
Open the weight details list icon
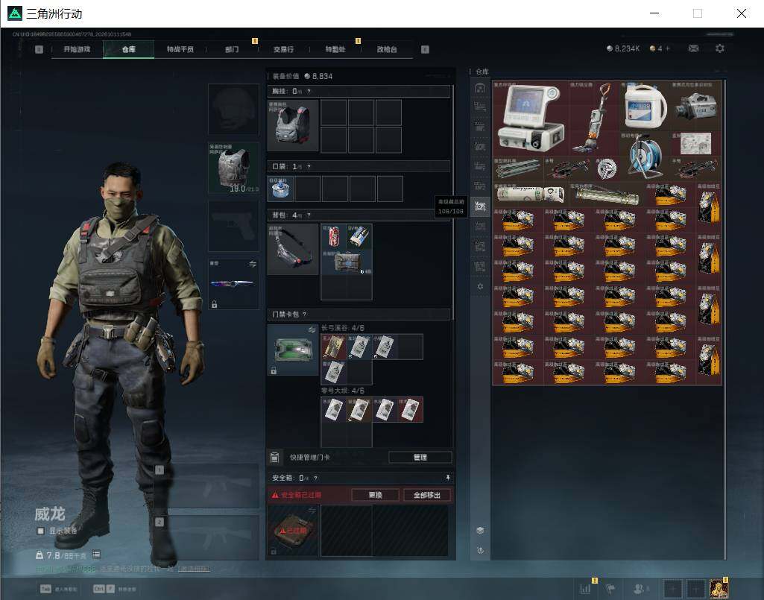[x=96, y=555]
